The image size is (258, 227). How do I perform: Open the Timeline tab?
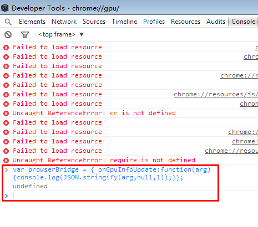point(124,22)
